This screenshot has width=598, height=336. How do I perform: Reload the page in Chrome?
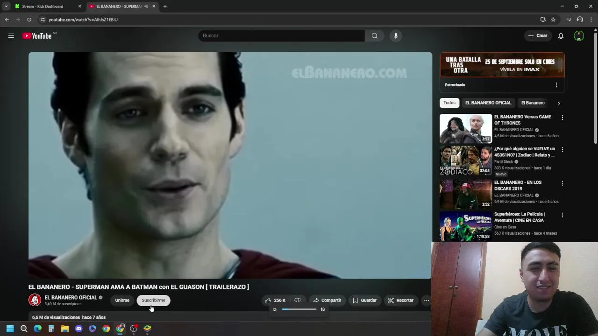(29, 20)
